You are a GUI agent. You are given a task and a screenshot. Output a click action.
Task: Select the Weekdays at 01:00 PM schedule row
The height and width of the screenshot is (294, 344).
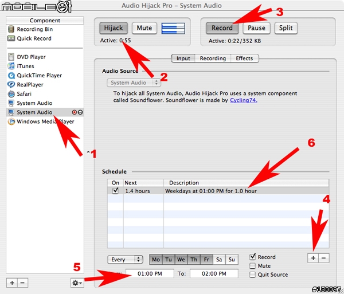[x=218, y=191]
